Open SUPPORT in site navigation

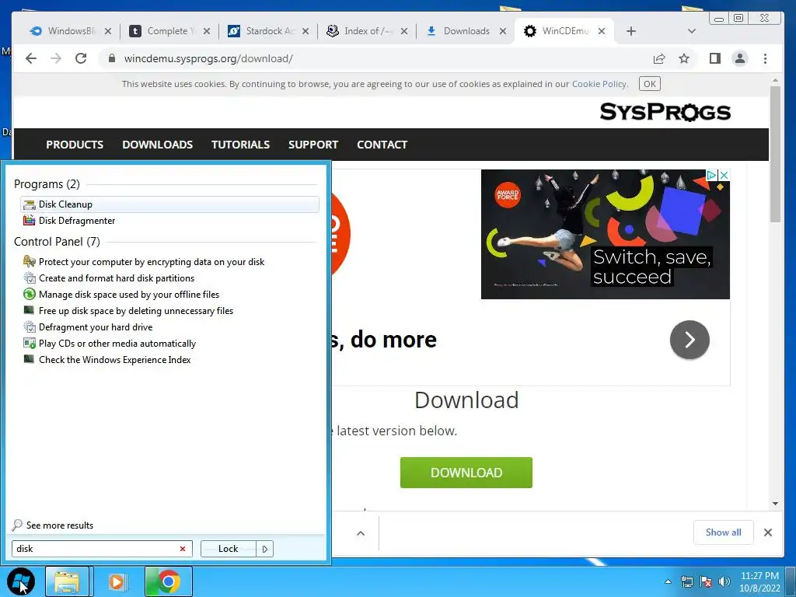coord(313,145)
